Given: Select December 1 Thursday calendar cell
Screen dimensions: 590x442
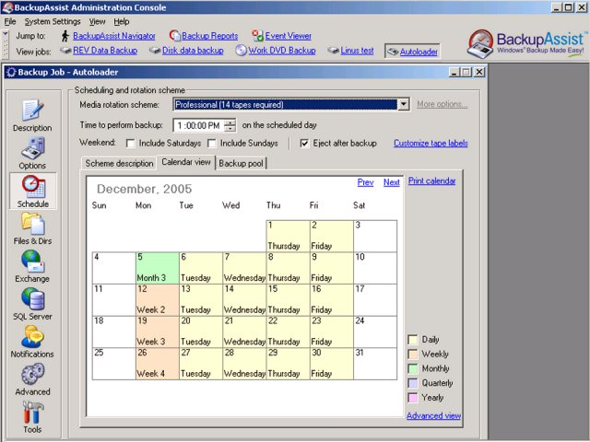Looking at the screenshot, I should pyautogui.click(x=288, y=236).
